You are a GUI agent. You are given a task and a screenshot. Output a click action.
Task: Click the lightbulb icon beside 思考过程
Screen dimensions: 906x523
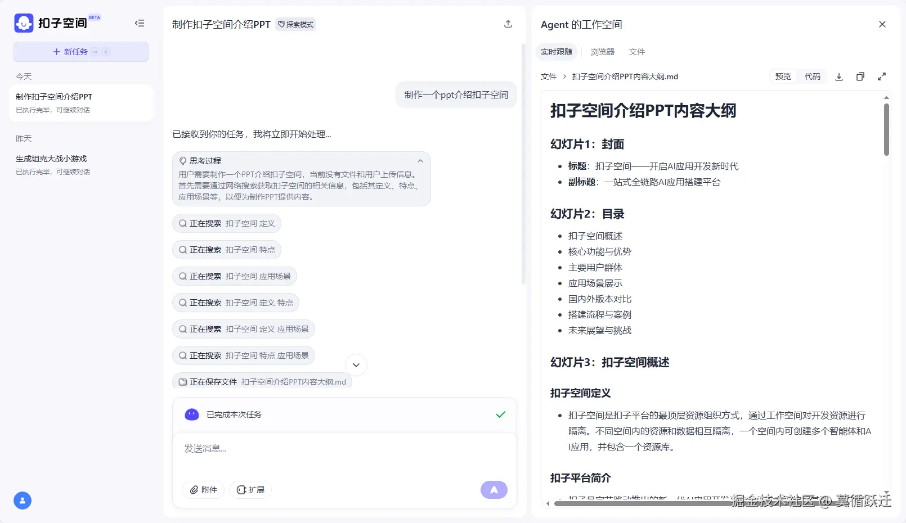183,161
